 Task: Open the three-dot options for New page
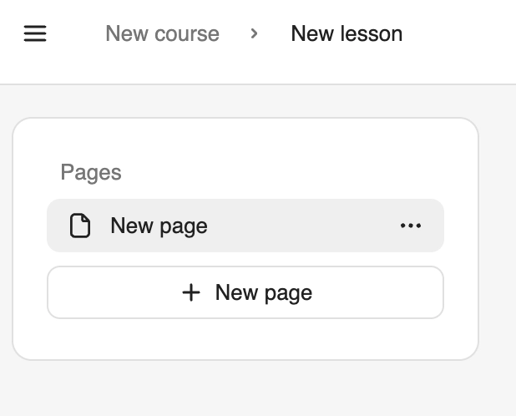pos(410,226)
